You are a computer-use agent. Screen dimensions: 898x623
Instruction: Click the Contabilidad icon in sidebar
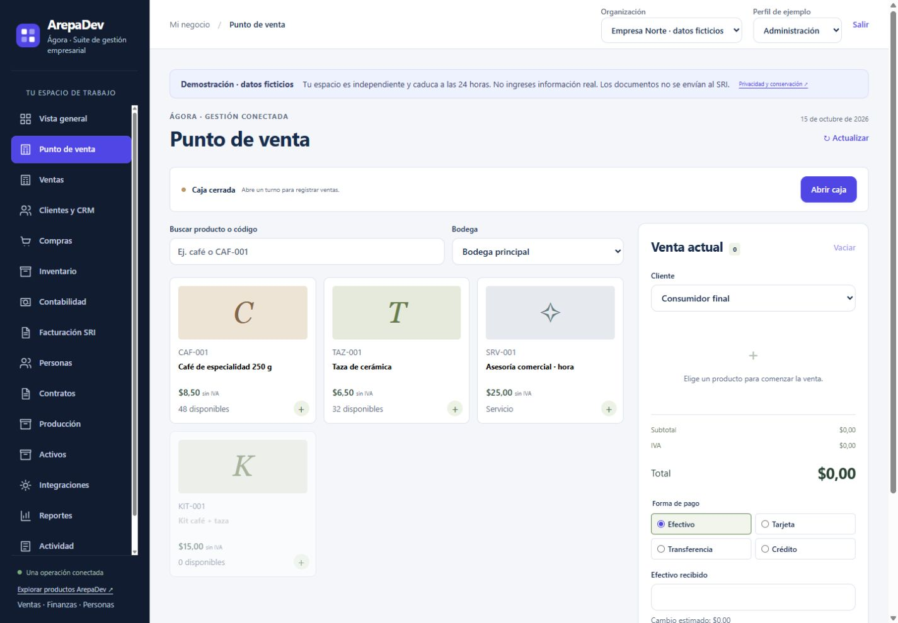point(26,302)
